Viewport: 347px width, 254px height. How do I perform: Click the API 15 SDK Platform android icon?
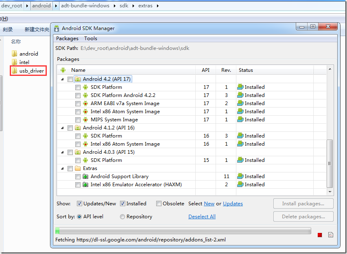pyautogui.click(x=85, y=160)
